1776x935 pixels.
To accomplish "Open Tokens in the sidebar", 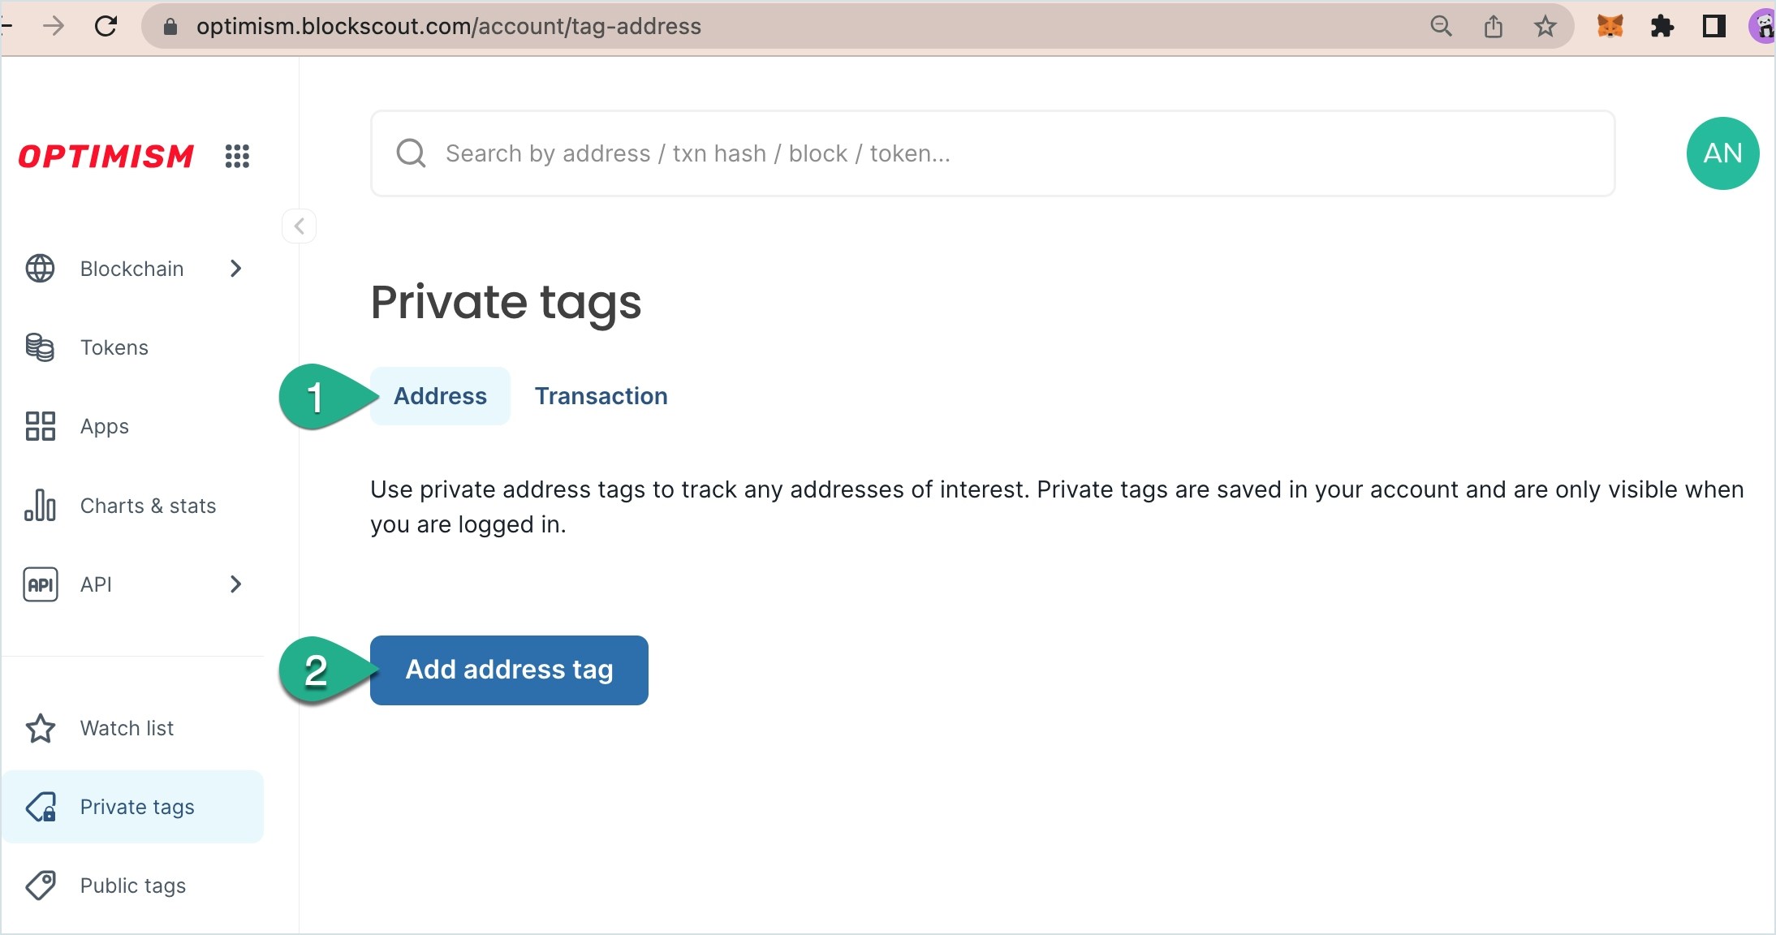I will click(x=114, y=347).
